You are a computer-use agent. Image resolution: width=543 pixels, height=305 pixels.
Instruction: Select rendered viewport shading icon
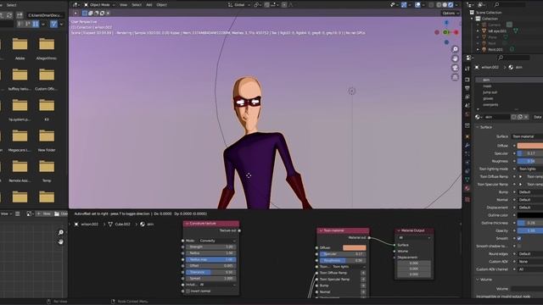click(451, 5)
